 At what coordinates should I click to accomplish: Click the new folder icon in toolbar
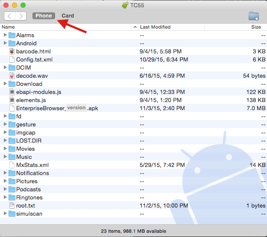[x=254, y=16]
